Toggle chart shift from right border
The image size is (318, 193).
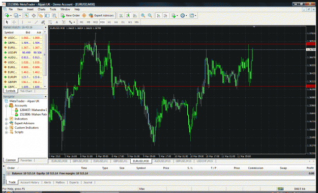click(166, 15)
